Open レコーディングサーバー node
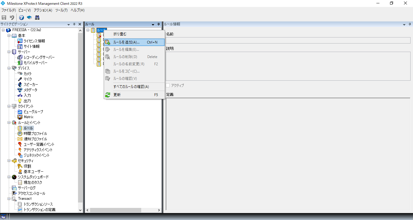 (39, 57)
